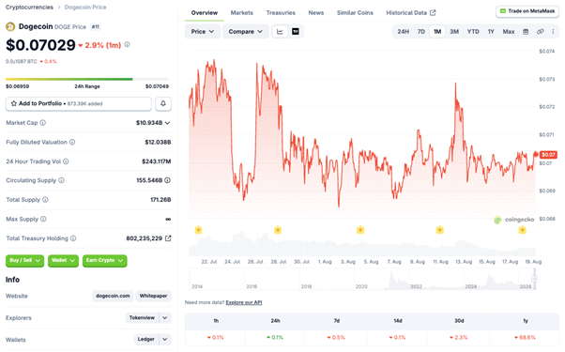Click the price alert bell icon
Viewport: 565px width, 352px height.
coord(163,104)
